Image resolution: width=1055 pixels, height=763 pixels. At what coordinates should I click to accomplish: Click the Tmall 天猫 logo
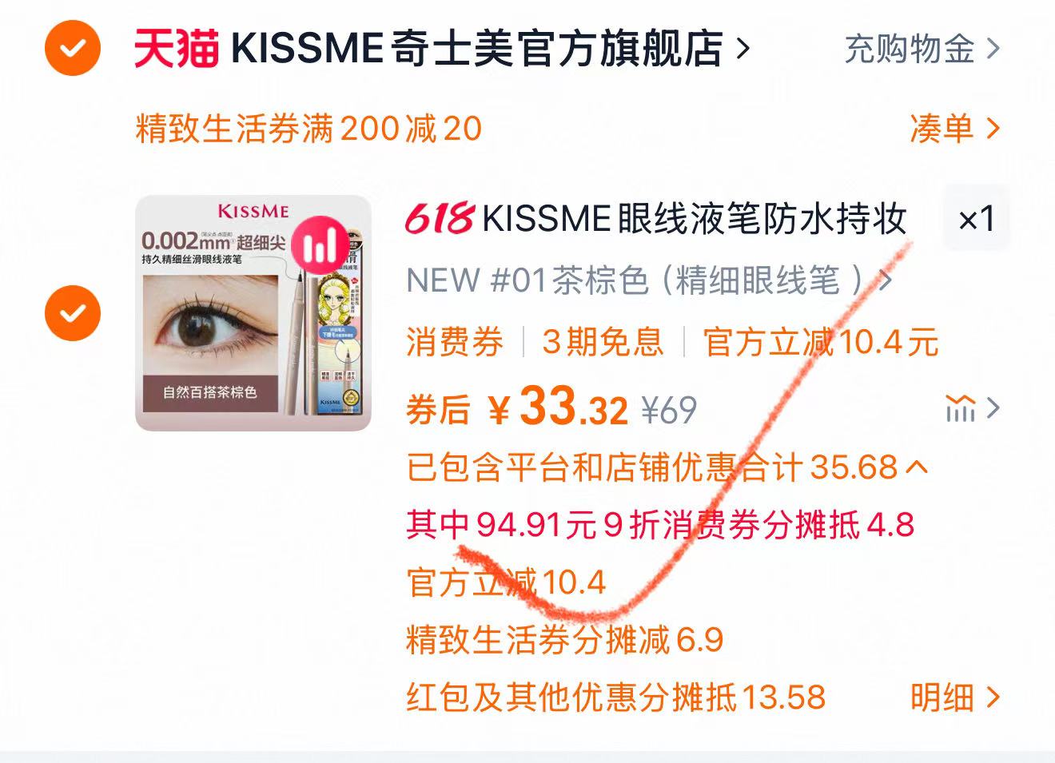coord(176,48)
